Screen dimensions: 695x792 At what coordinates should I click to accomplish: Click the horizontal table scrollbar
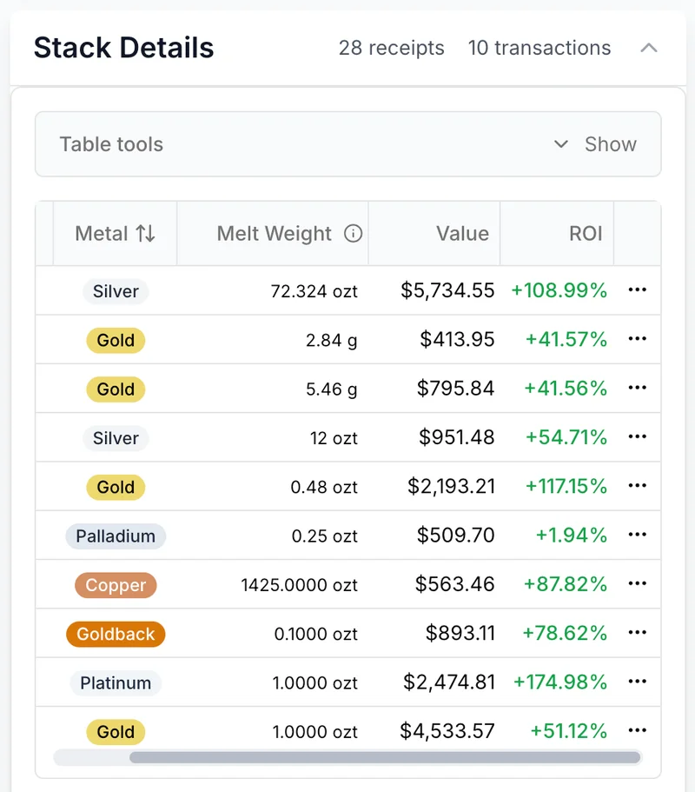click(x=385, y=757)
